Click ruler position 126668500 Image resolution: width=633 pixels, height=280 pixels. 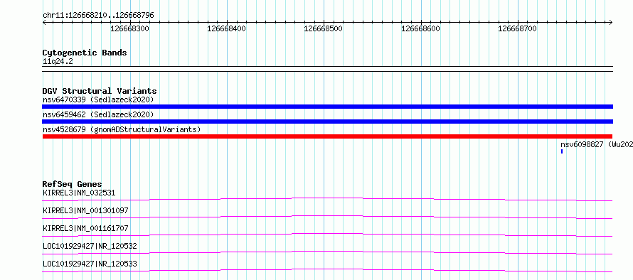pos(324,28)
